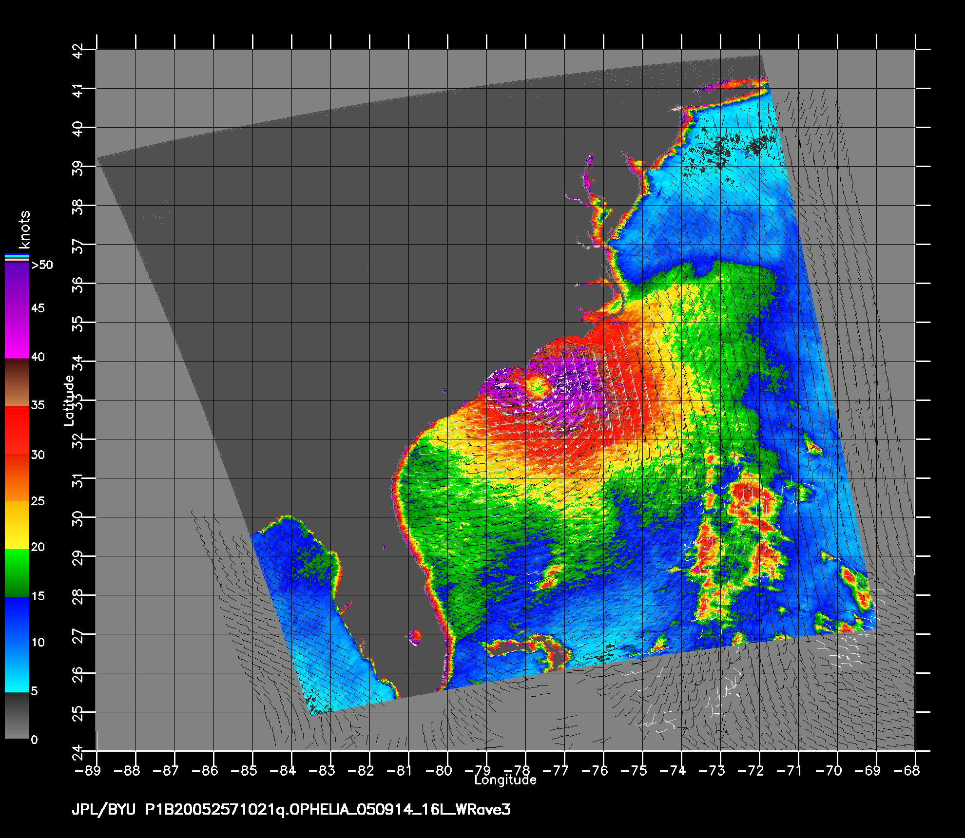Pick the purple 45-50 knot color band

tap(17, 286)
